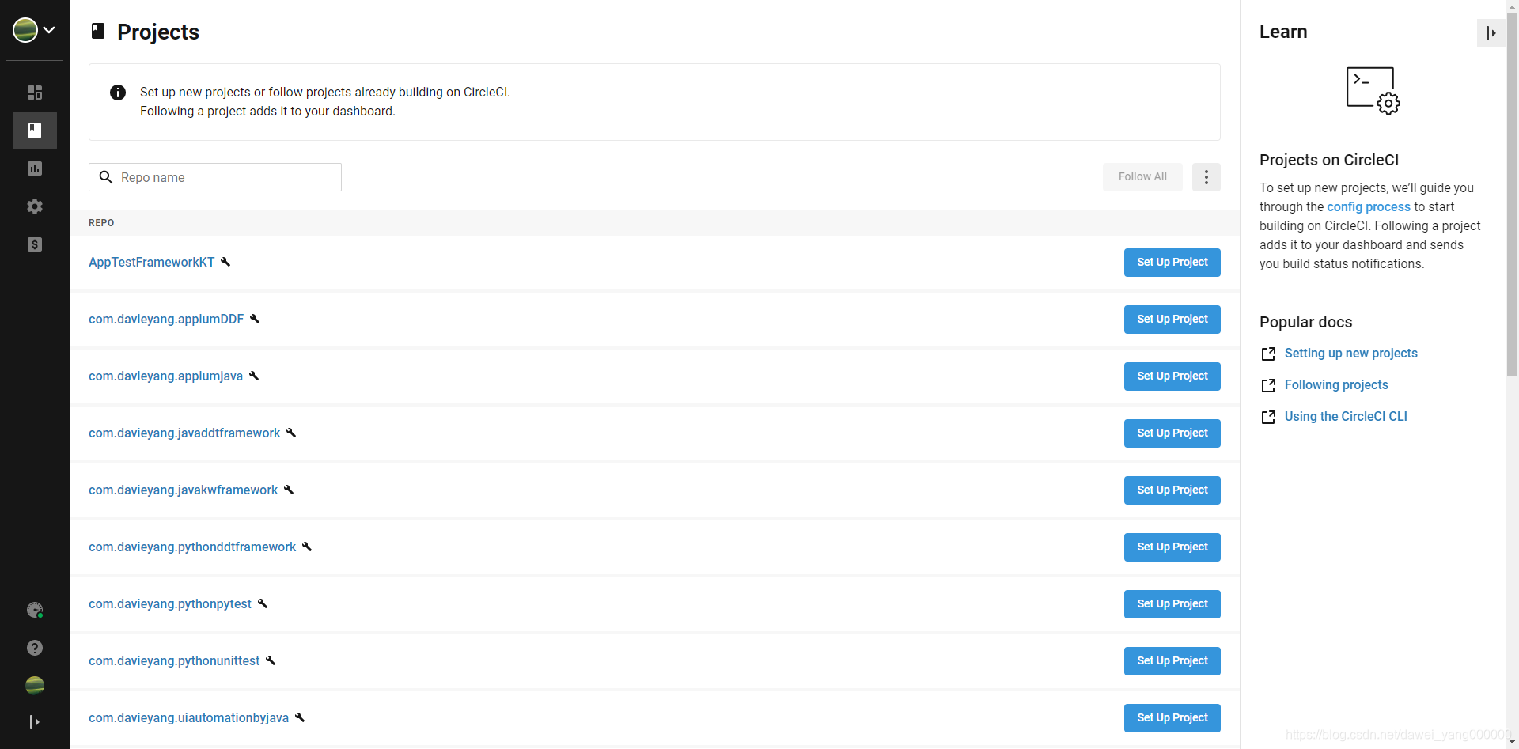
Task: Set up project for com.davieyang.pythonunittest
Action: [x=1172, y=661]
